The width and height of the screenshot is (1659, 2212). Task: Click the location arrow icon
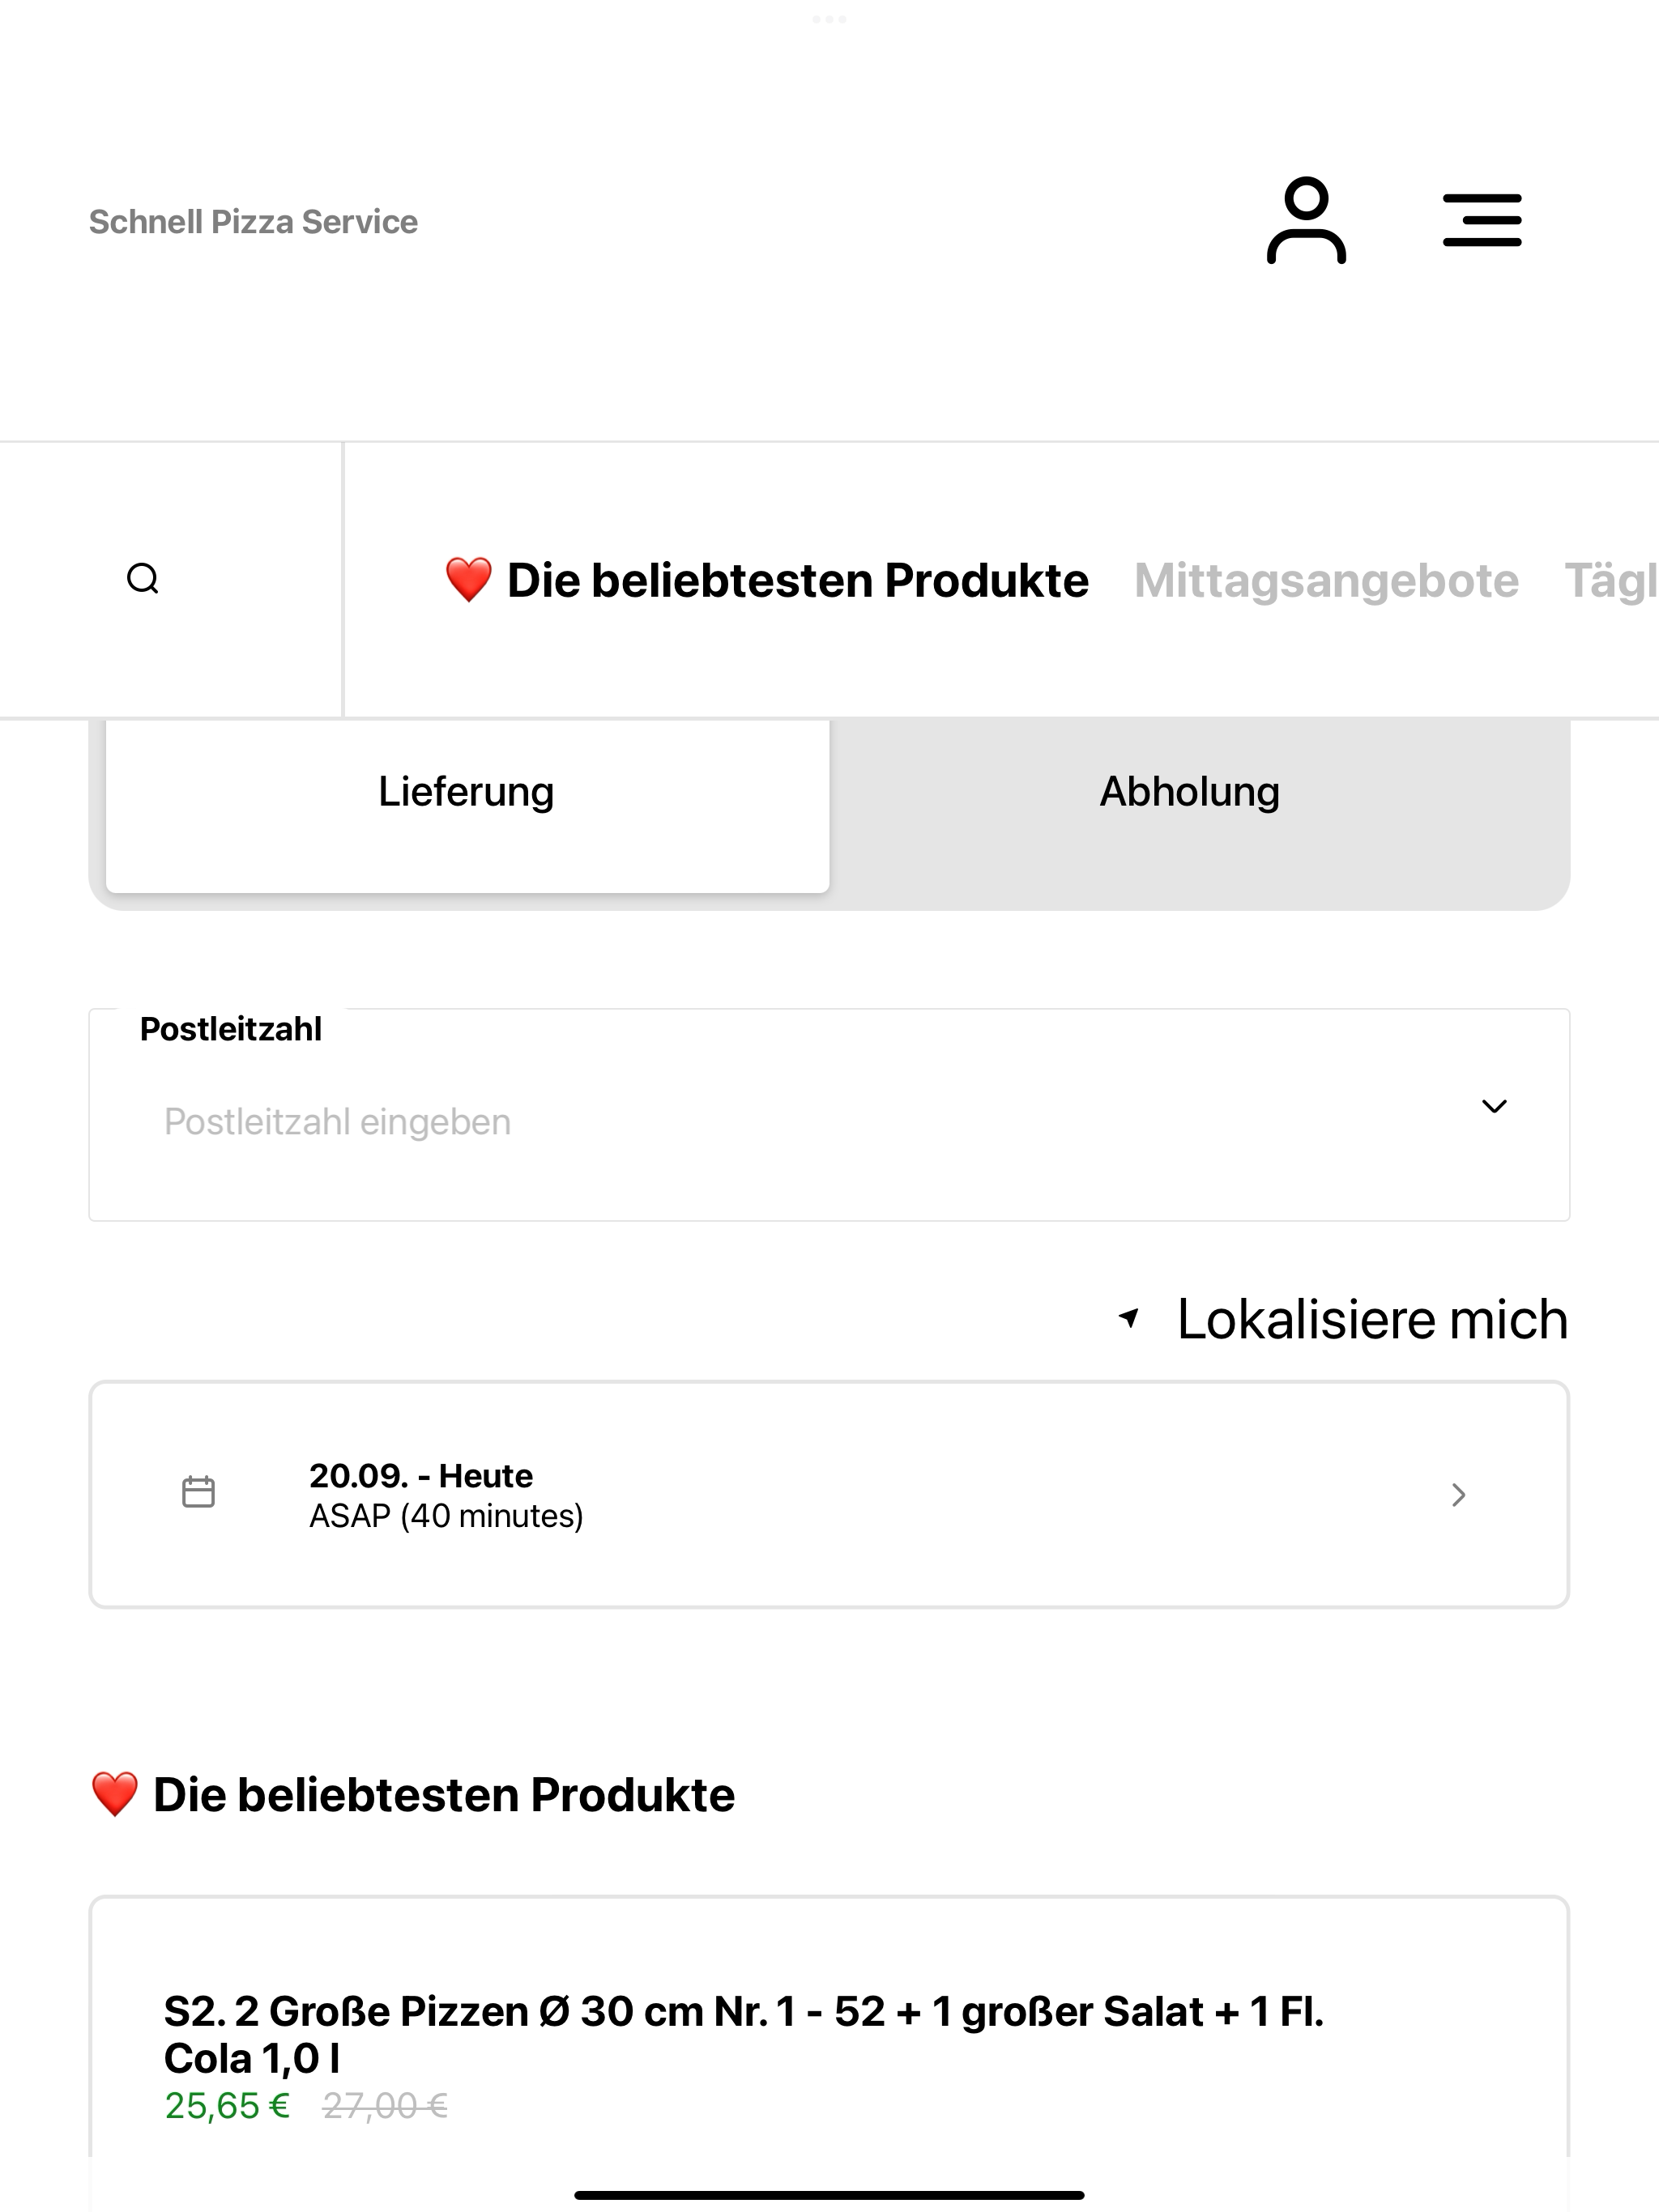pyautogui.click(x=1128, y=1318)
